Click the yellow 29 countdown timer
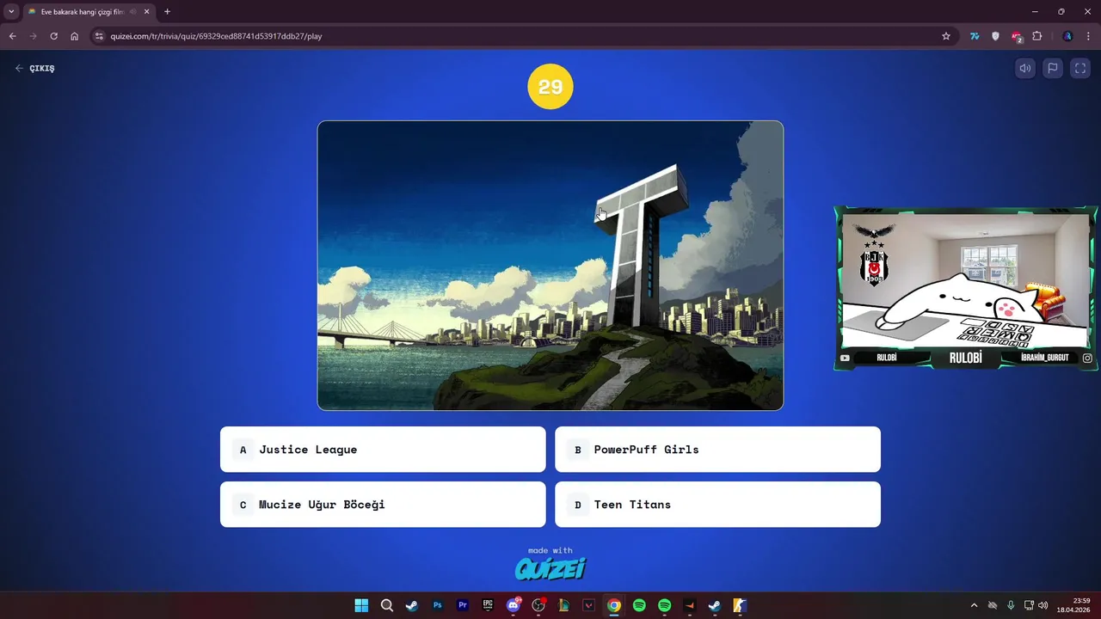The width and height of the screenshot is (1101, 619). (x=550, y=87)
